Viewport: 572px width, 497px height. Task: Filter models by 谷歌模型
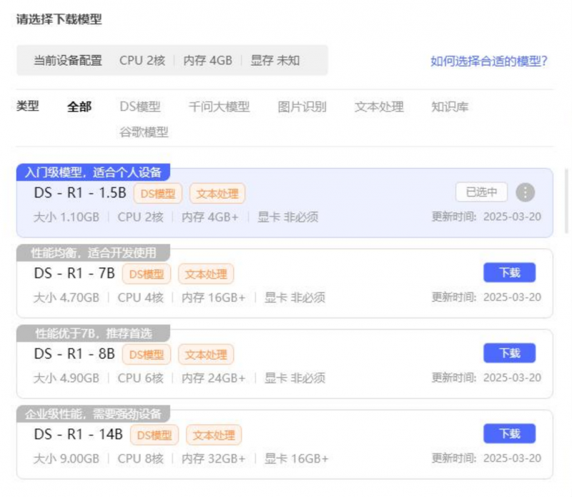144,132
